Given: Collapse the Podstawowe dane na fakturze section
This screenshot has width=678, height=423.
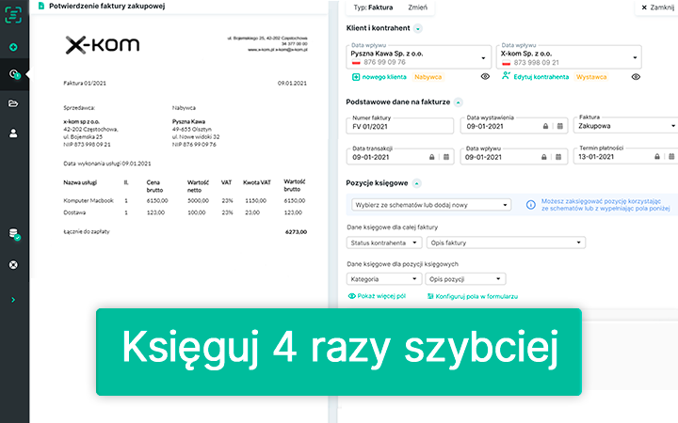Looking at the screenshot, I should [x=458, y=102].
